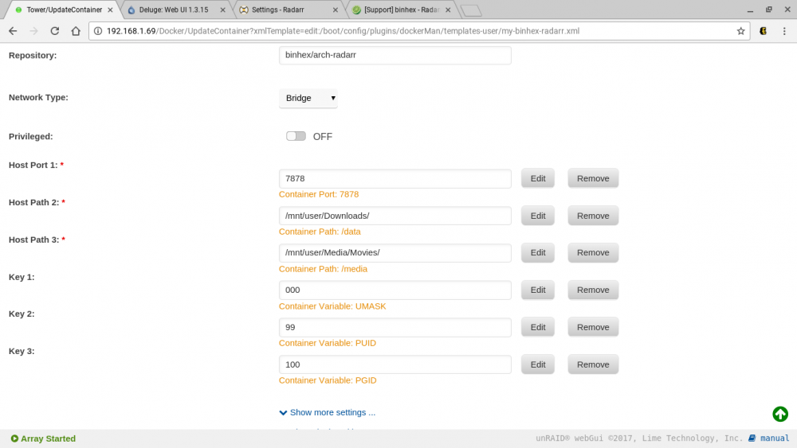
Task: Edit Host Path 2 mapping
Action: 538,216
